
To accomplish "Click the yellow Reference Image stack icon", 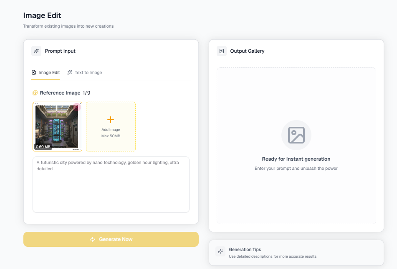I will point(35,93).
